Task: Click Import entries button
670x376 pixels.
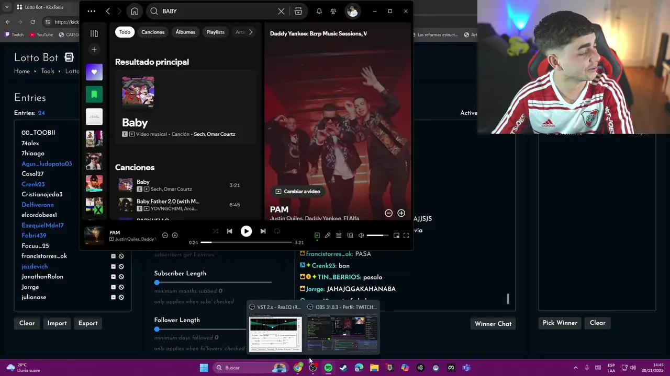Action: point(57,323)
